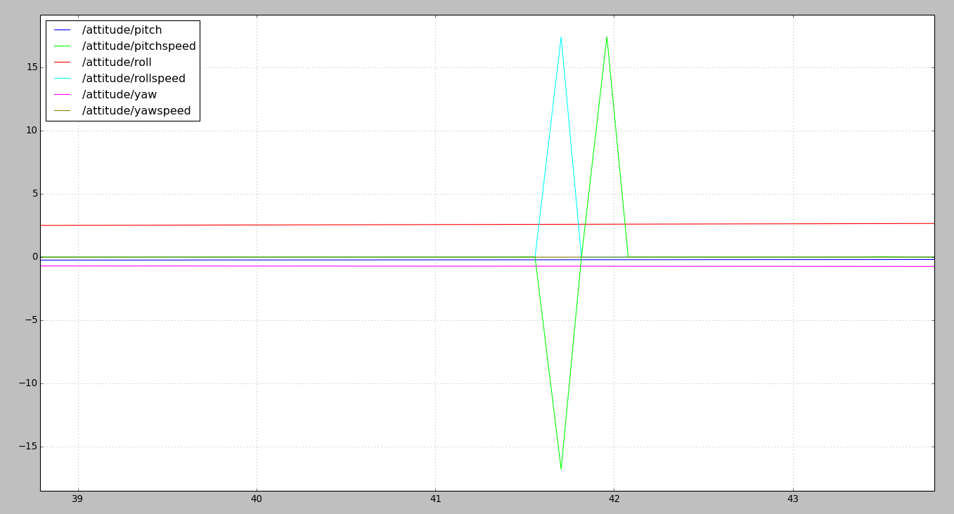
Task: Click y-axis tick label 15
Action: point(29,67)
